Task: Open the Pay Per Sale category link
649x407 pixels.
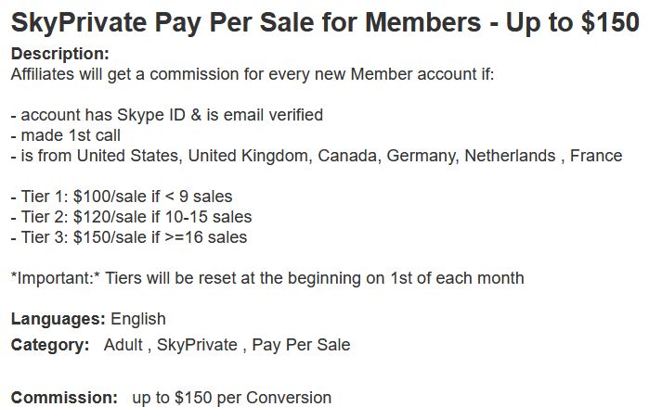Action: coord(301,345)
